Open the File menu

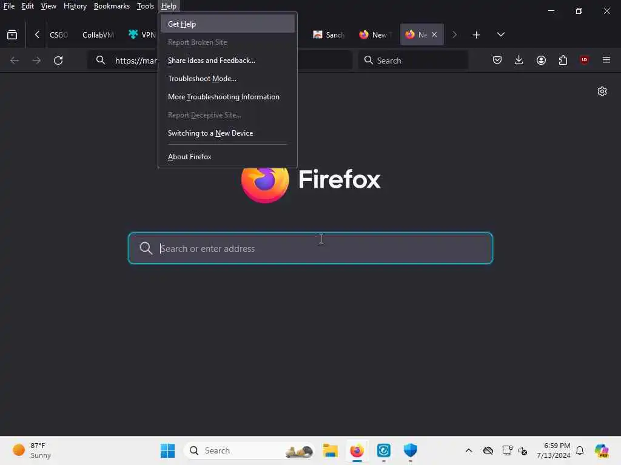coord(9,6)
